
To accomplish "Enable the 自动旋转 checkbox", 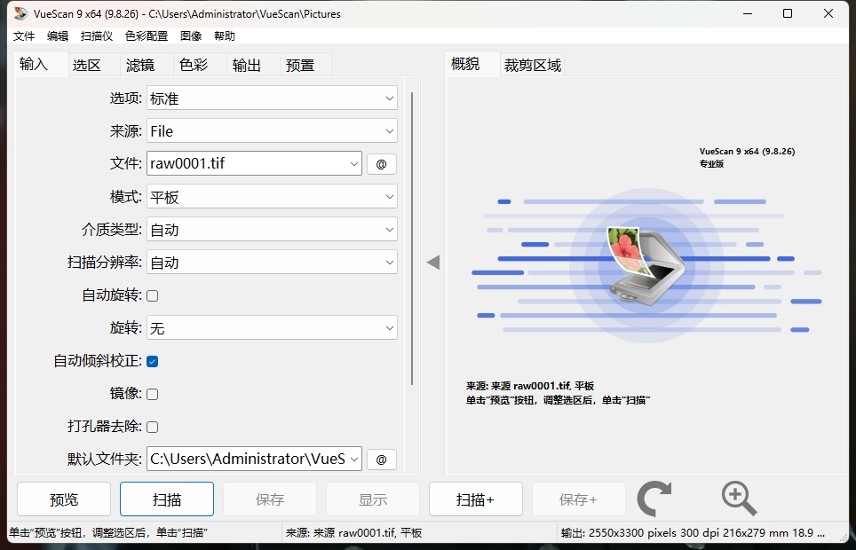I will [x=153, y=295].
